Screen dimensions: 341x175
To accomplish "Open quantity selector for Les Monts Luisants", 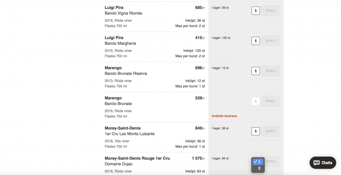I will (x=255, y=131).
